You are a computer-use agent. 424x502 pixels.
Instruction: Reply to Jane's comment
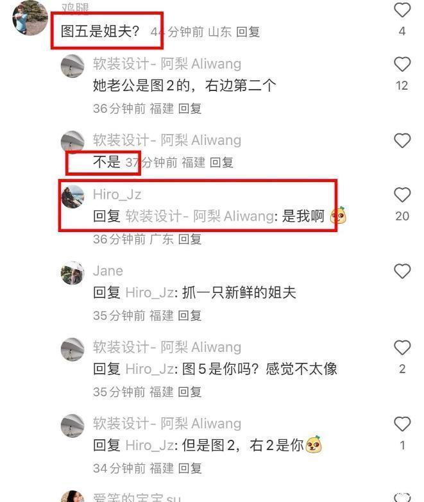(190, 315)
